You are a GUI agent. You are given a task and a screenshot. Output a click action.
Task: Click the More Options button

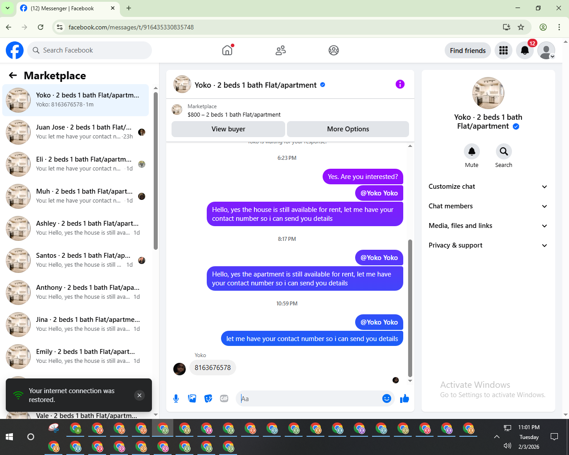tap(348, 129)
